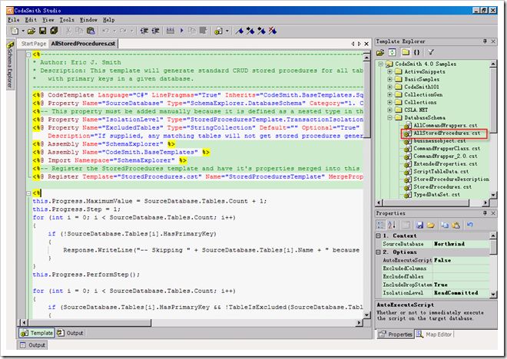Viewport: 507px width, 359px height.
Task: Open the Undo history dropdown arrow
Action: point(114,31)
